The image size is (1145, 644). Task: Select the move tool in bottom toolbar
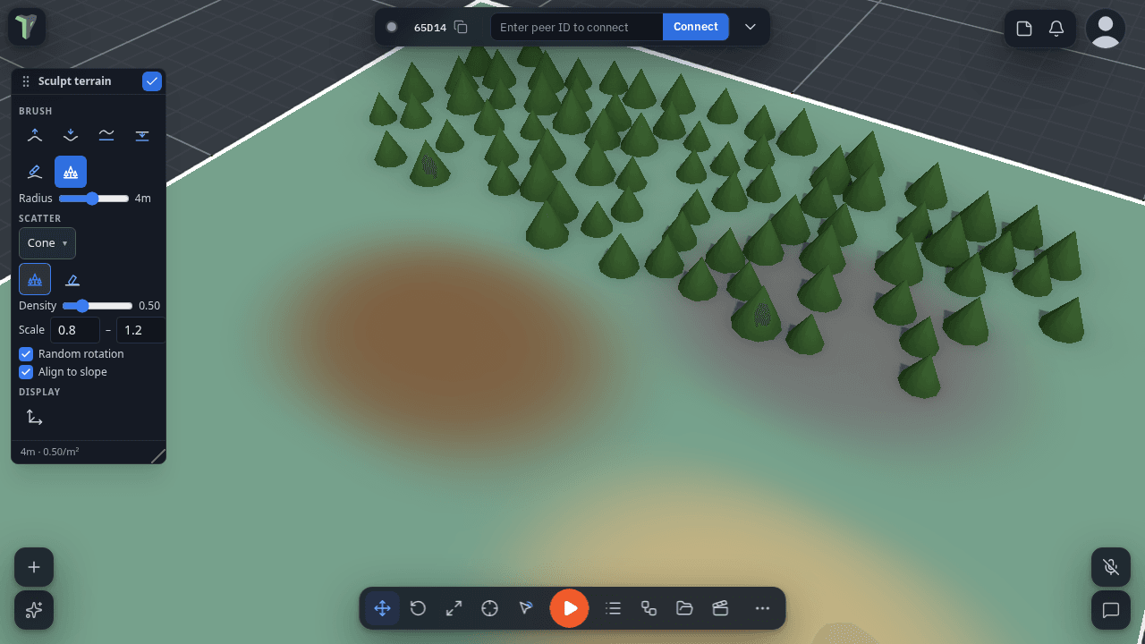click(382, 608)
